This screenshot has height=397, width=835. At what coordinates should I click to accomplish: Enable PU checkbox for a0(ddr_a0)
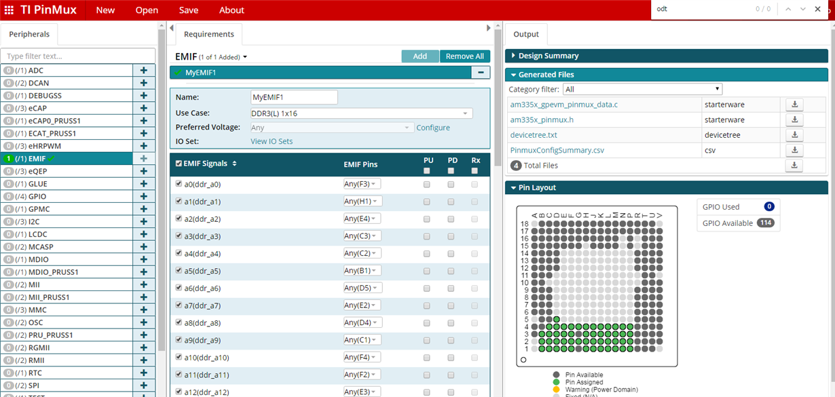(x=427, y=184)
